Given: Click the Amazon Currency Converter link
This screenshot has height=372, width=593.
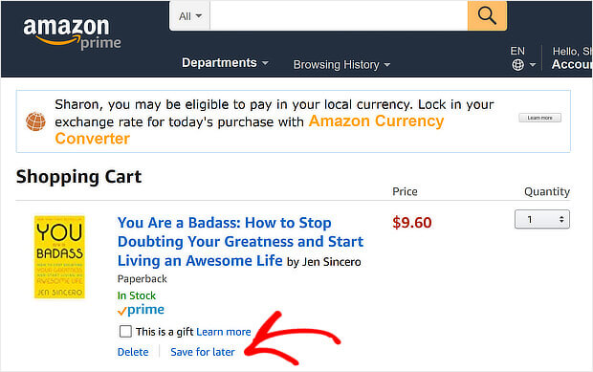Looking at the screenshot, I should coord(250,130).
